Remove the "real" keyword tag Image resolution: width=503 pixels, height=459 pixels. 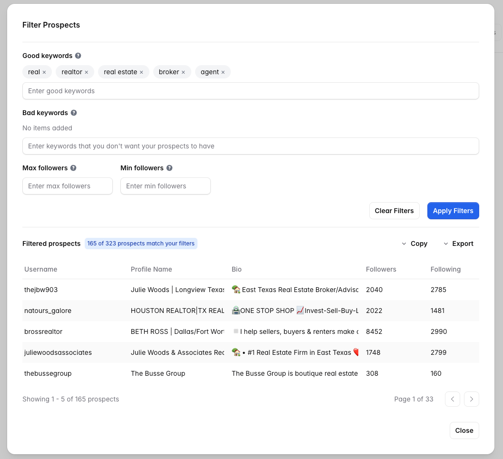[44, 72]
